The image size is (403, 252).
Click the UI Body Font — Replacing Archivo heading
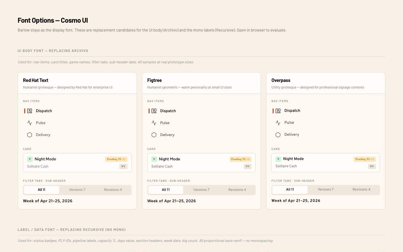point(53,51)
